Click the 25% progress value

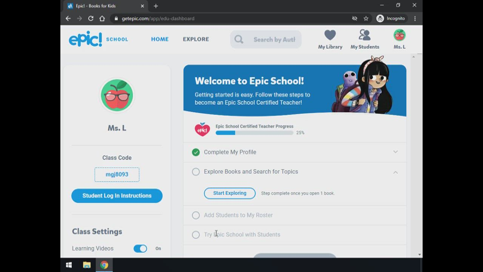pos(300,133)
